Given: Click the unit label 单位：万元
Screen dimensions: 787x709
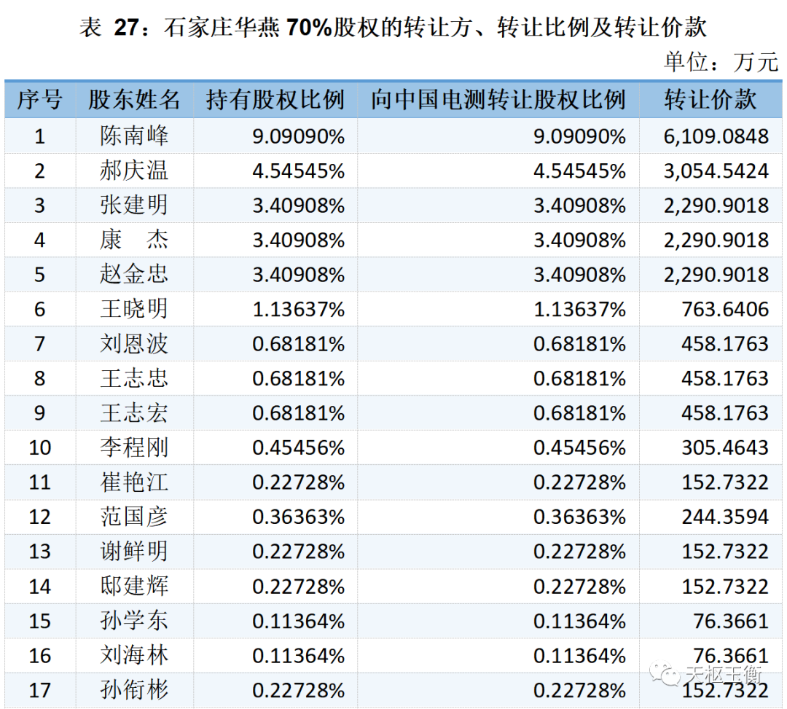Looking at the screenshot, I should pos(721,62).
